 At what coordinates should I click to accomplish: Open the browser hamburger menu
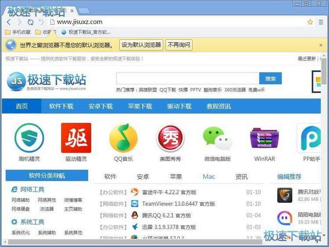tap(321, 22)
